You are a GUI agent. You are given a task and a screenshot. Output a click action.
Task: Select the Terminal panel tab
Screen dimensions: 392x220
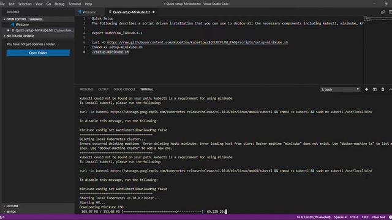pos(147,89)
